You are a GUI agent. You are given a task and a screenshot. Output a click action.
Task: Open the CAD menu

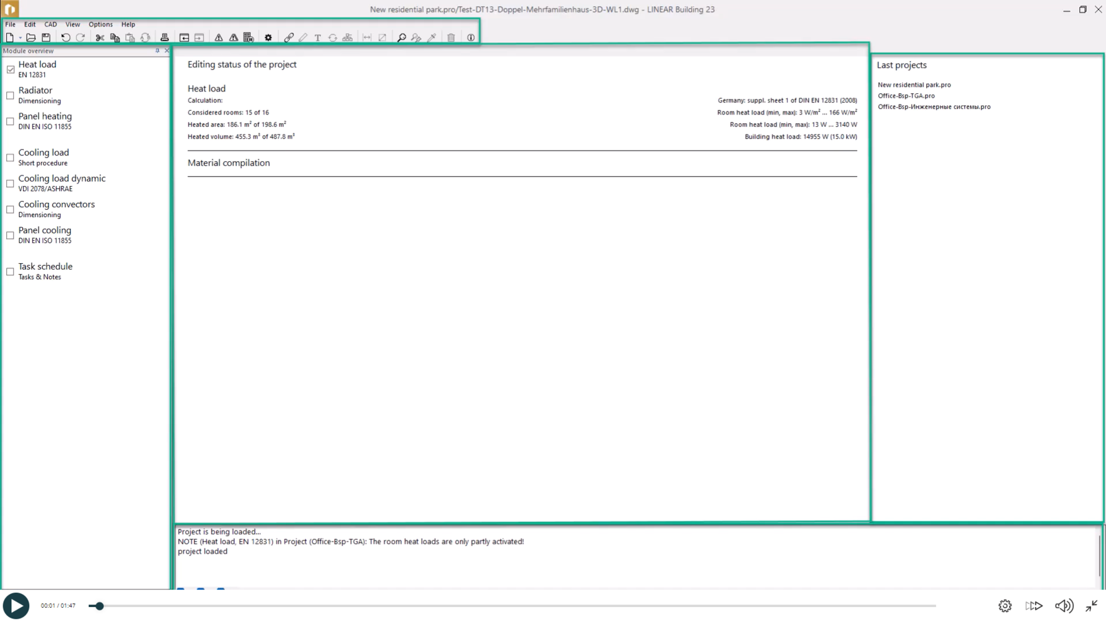click(50, 24)
